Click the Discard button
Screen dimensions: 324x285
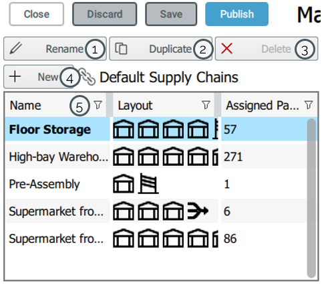point(105,14)
